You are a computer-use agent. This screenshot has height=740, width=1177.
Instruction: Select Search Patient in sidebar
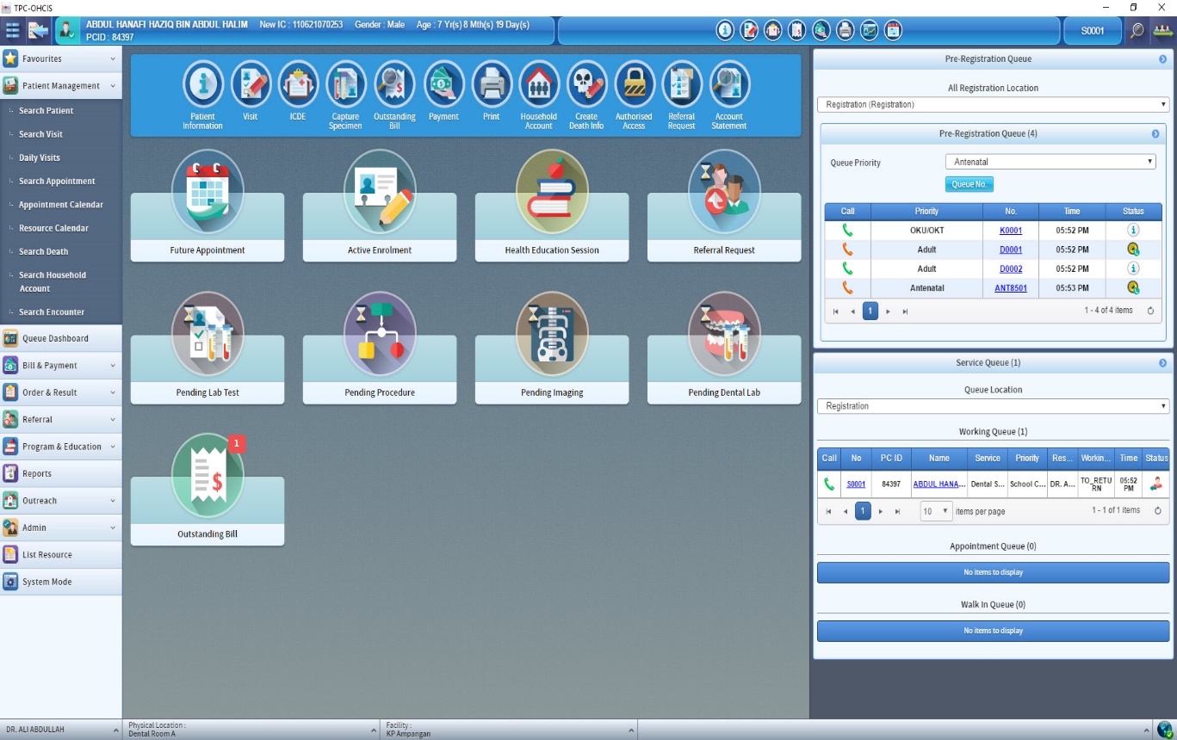click(x=46, y=111)
